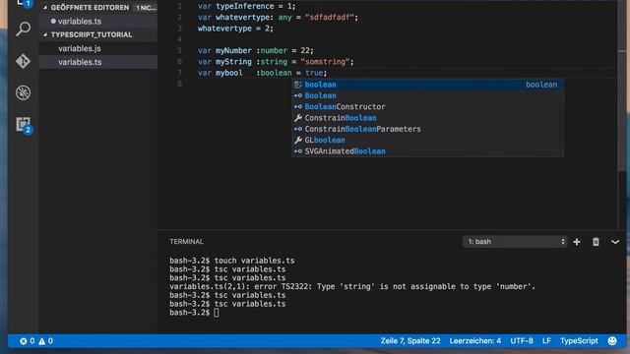The image size is (630, 354).
Task: Click 'myNumber' variable on line 5
Action: point(233,50)
